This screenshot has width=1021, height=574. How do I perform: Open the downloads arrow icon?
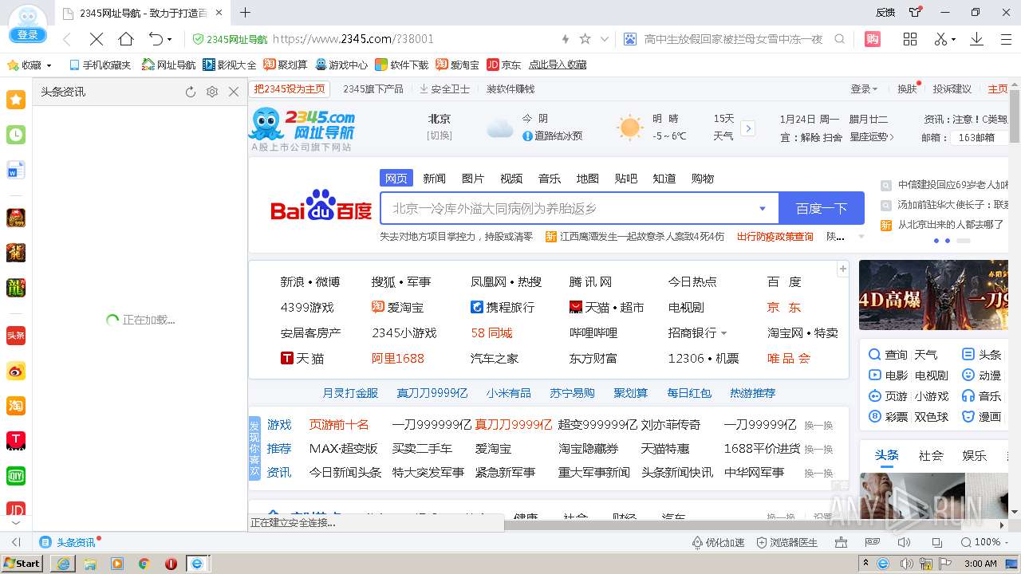coord(976,39)
